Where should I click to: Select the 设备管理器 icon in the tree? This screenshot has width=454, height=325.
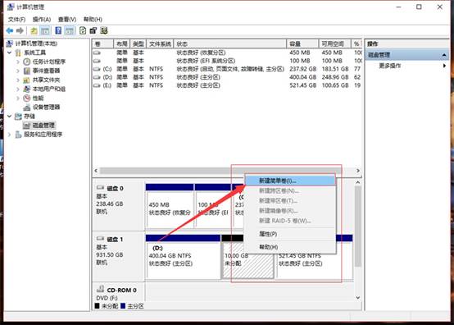[27, 108]
